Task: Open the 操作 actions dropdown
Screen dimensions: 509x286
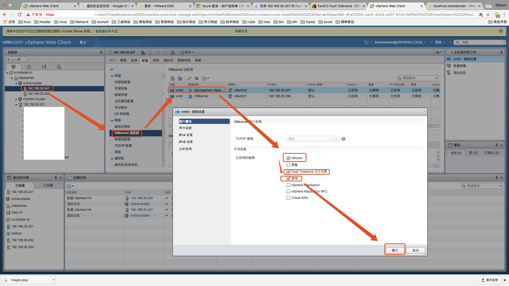Action: point(187,52)
